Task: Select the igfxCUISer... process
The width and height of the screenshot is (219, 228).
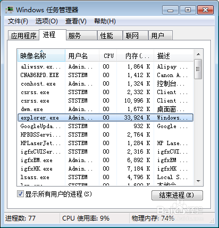Action: click(105, 151)
